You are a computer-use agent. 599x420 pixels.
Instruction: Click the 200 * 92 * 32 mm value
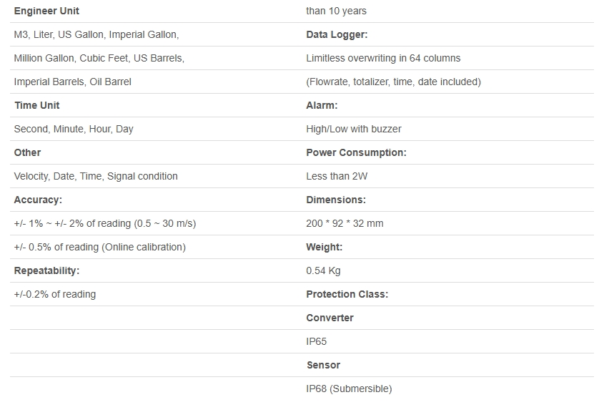click(345, 223)
